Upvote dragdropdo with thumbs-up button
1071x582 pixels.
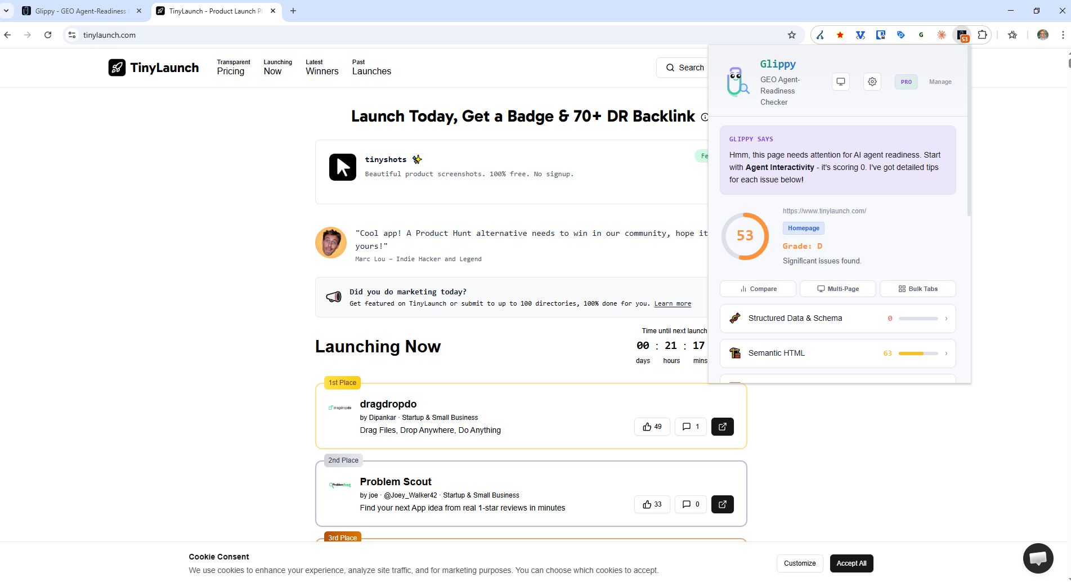tap(652, 427)
